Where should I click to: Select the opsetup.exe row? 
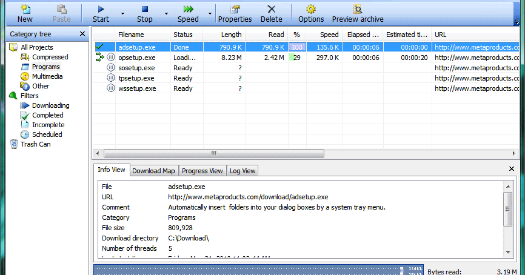click(x=306, y=58)
